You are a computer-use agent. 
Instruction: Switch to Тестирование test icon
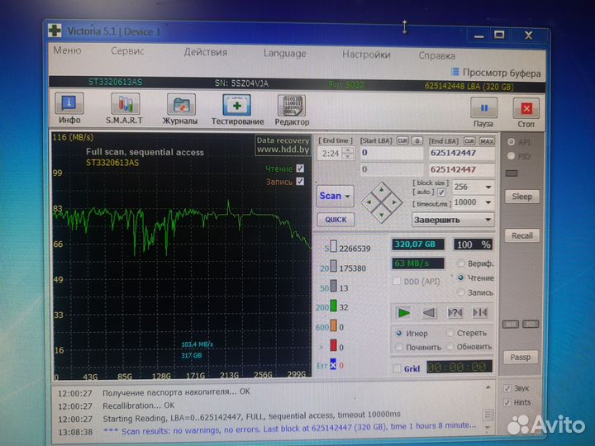(237, 106)
